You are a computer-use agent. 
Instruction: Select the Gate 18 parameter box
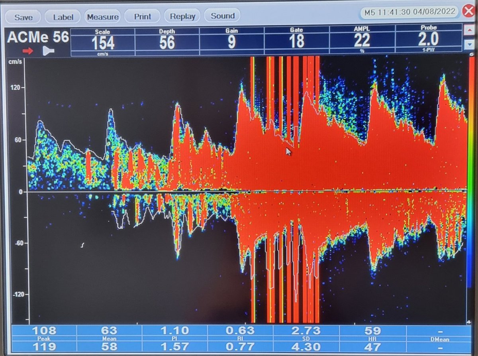click(x=296, y=39)
